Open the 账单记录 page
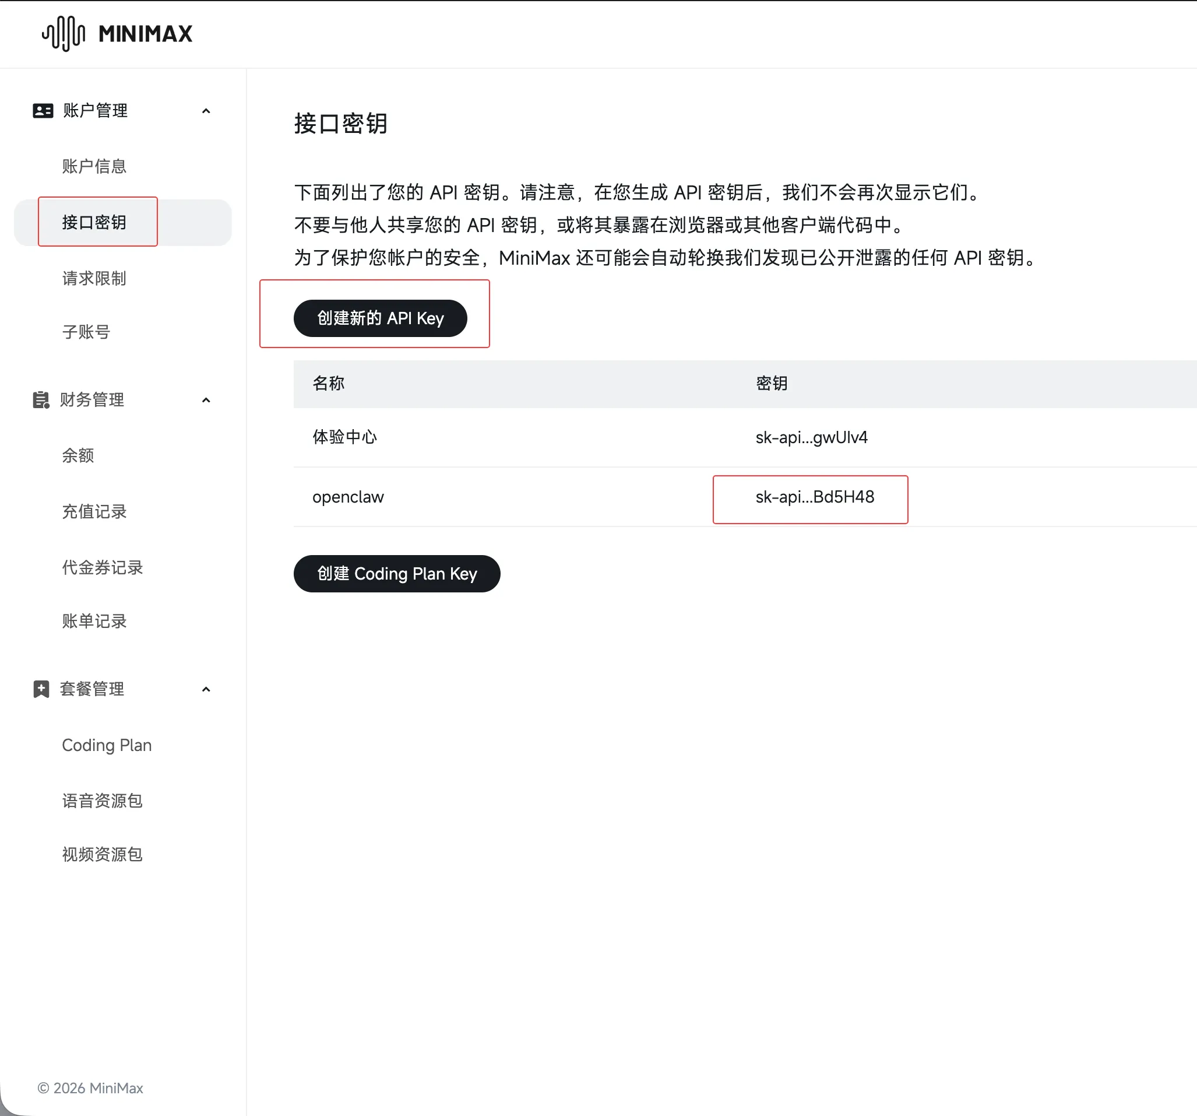 click(x=94, y=622)
